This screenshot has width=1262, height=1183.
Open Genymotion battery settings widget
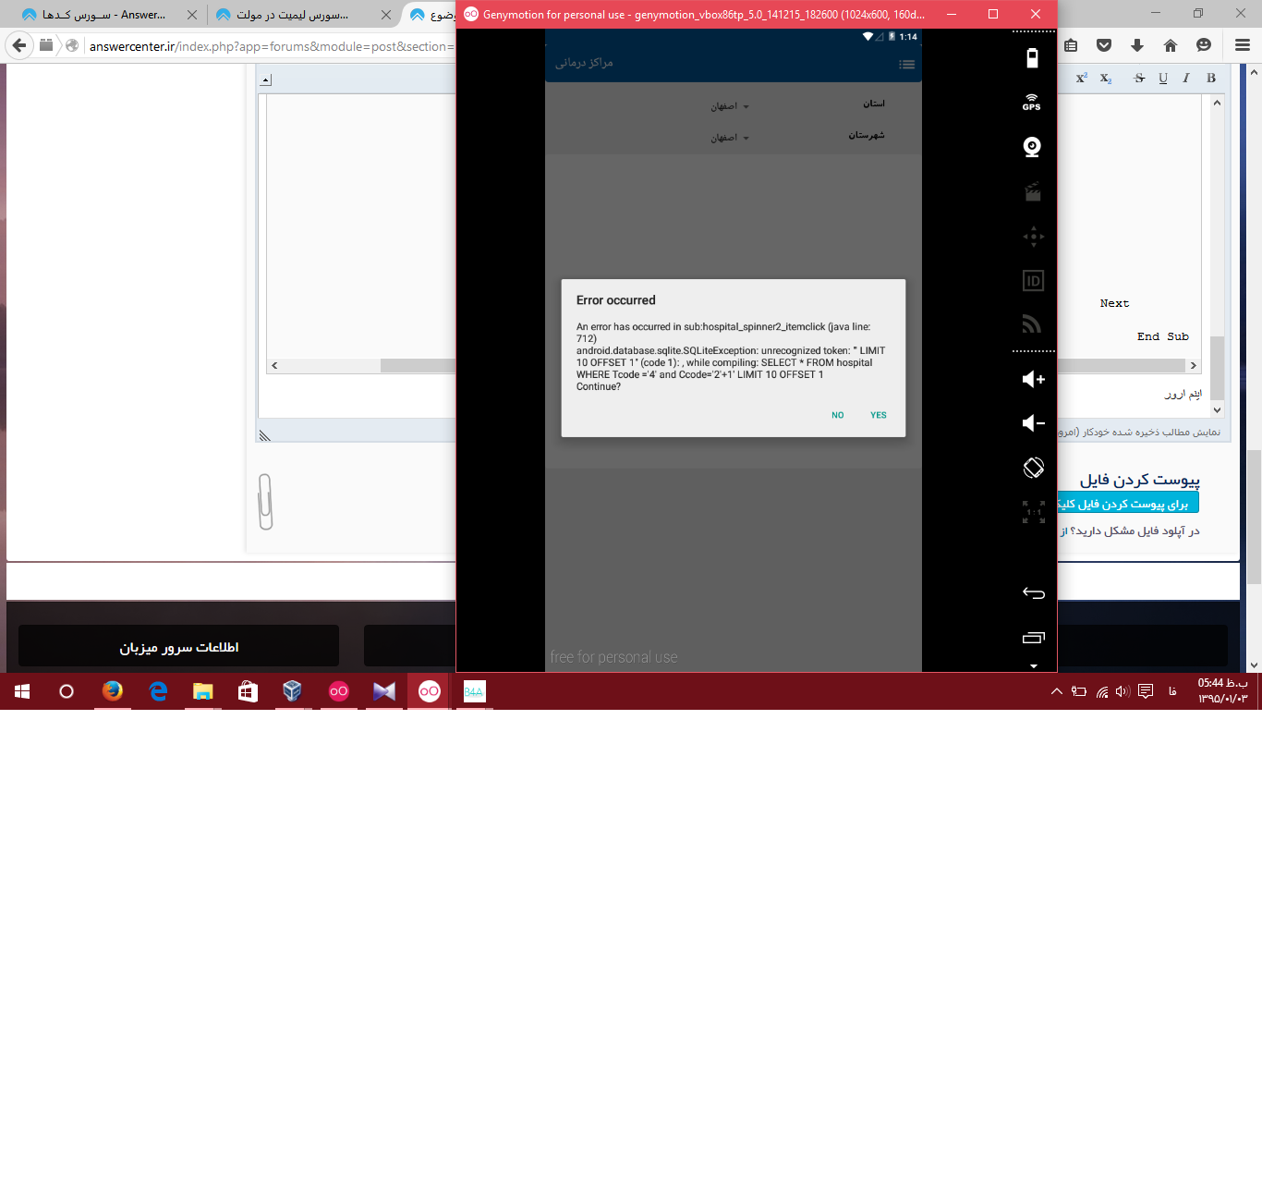point(1032,57)
